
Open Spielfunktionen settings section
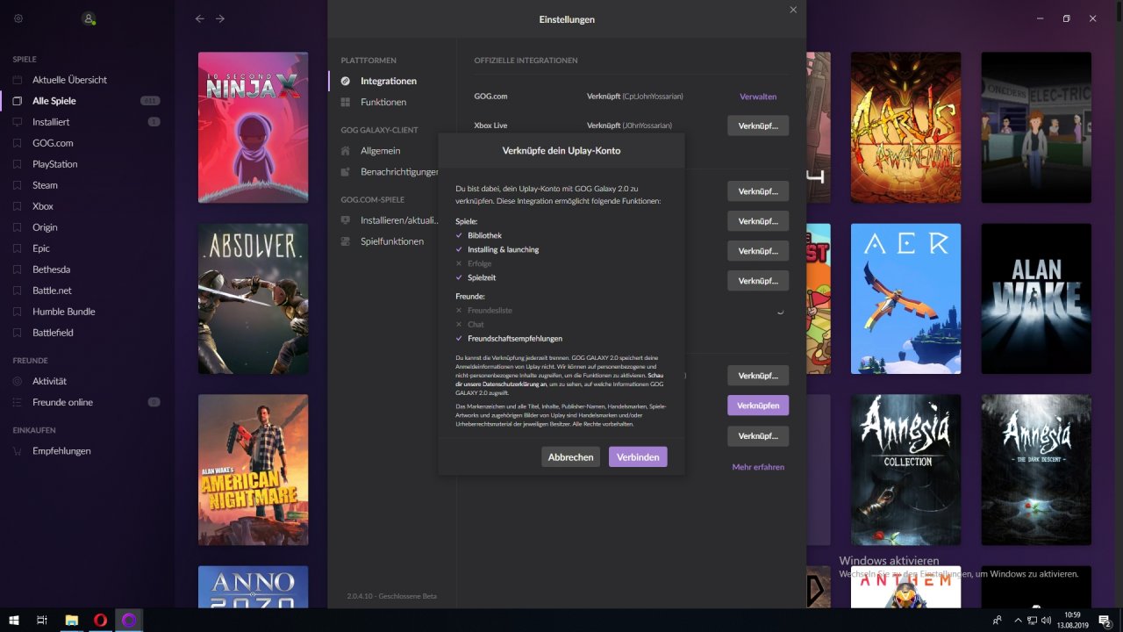click(x=392, y=241)
